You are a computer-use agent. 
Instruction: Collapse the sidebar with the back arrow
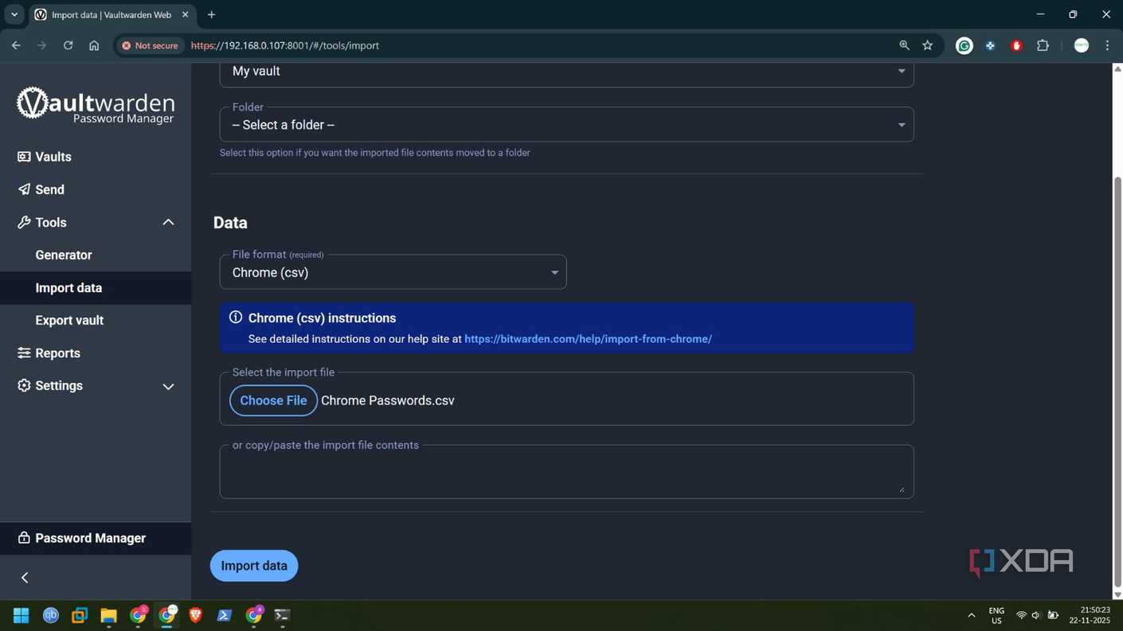click(25, 578)
